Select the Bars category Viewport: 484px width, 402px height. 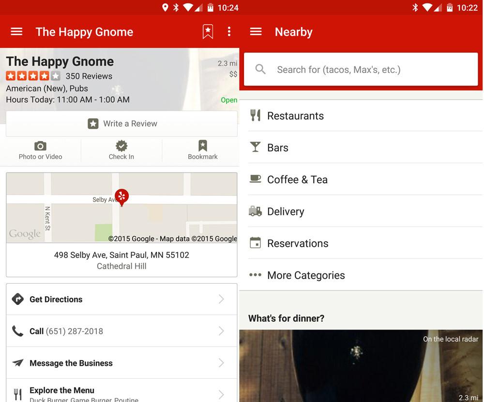[x=278, y=148]
